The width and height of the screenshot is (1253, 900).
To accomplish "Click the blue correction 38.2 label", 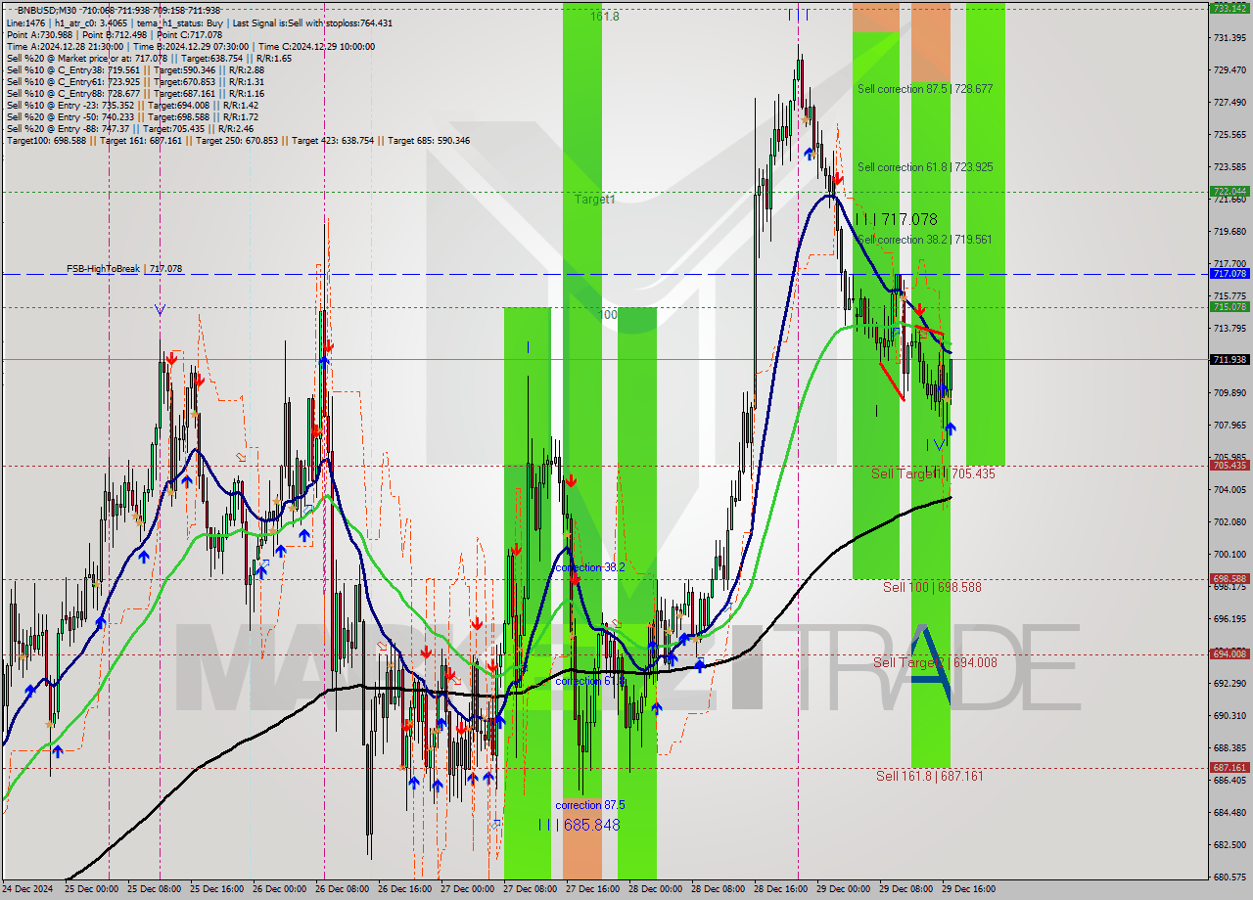I will (x=590, y=567).
